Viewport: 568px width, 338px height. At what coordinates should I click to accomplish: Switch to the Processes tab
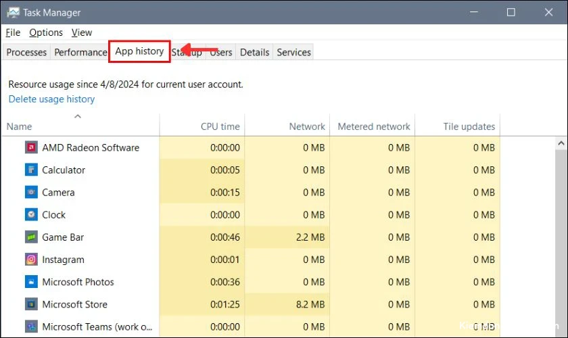(x=26, y=52)
